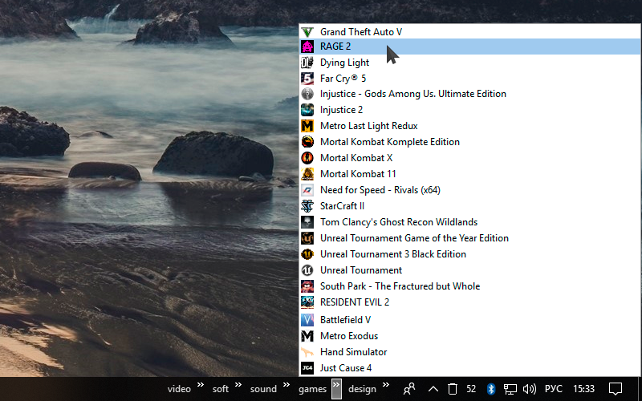Click the pink RAGE 2 icon
The width and height of the screenshot is (642, 401).
point(307,47)
